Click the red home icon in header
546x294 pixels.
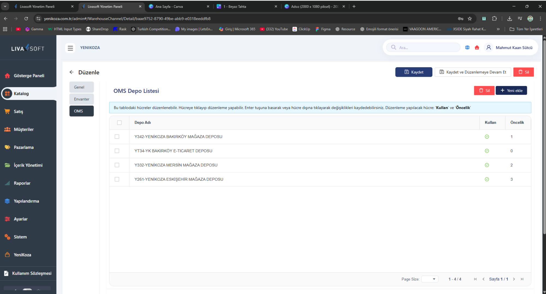click(x=477, y=48)
